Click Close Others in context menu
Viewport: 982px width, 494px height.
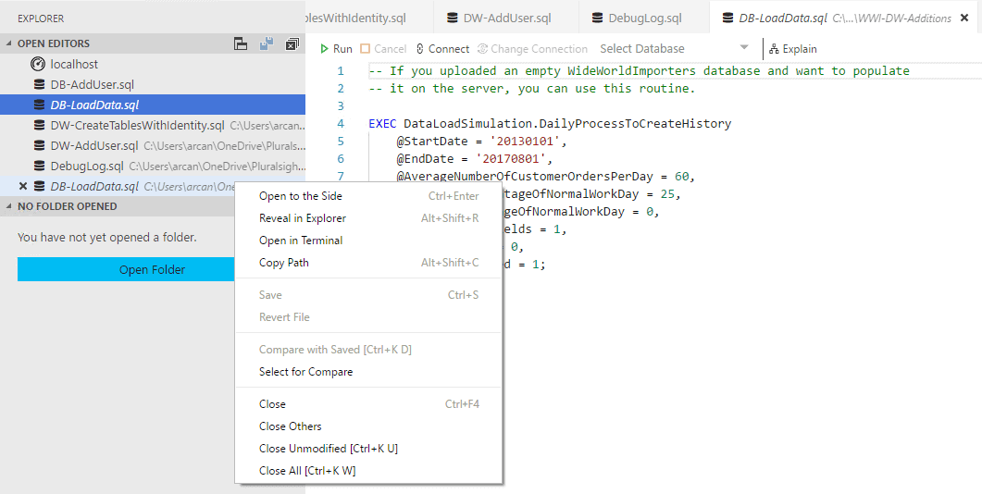(291, 426)
